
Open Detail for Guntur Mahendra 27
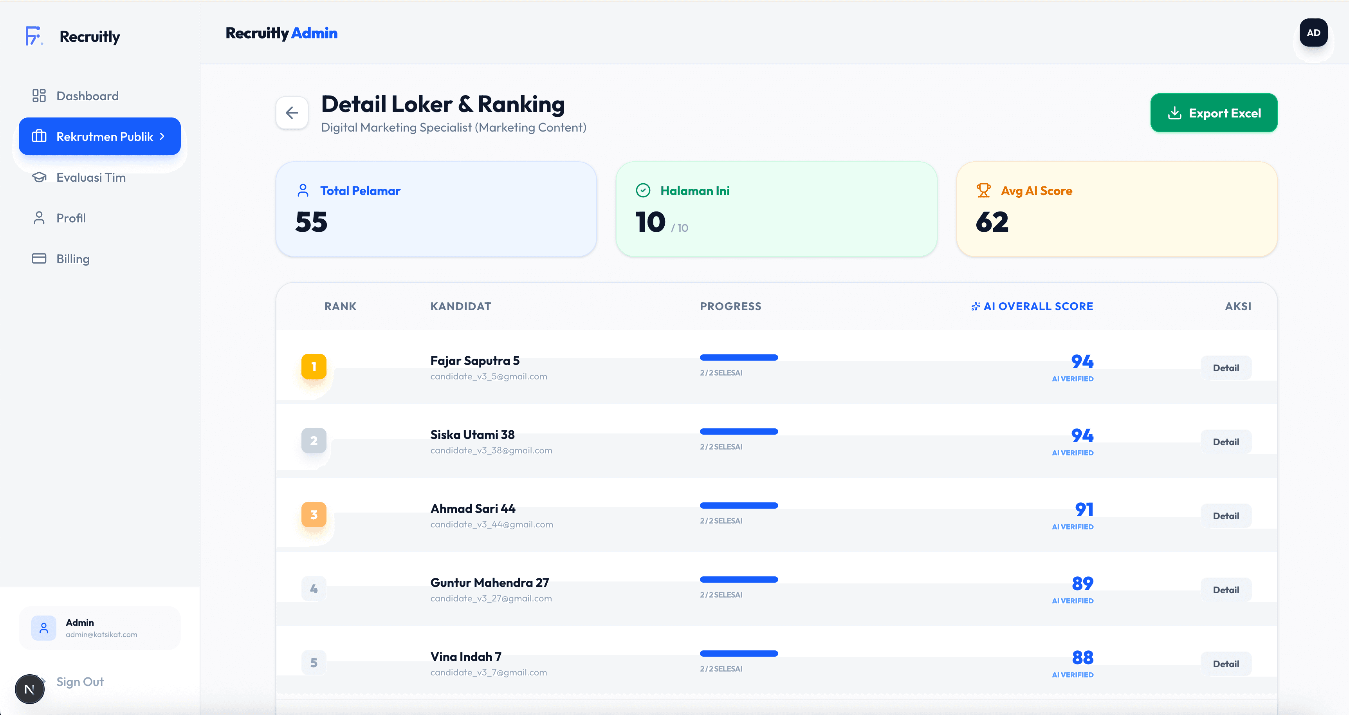(x=1225, y=590)
